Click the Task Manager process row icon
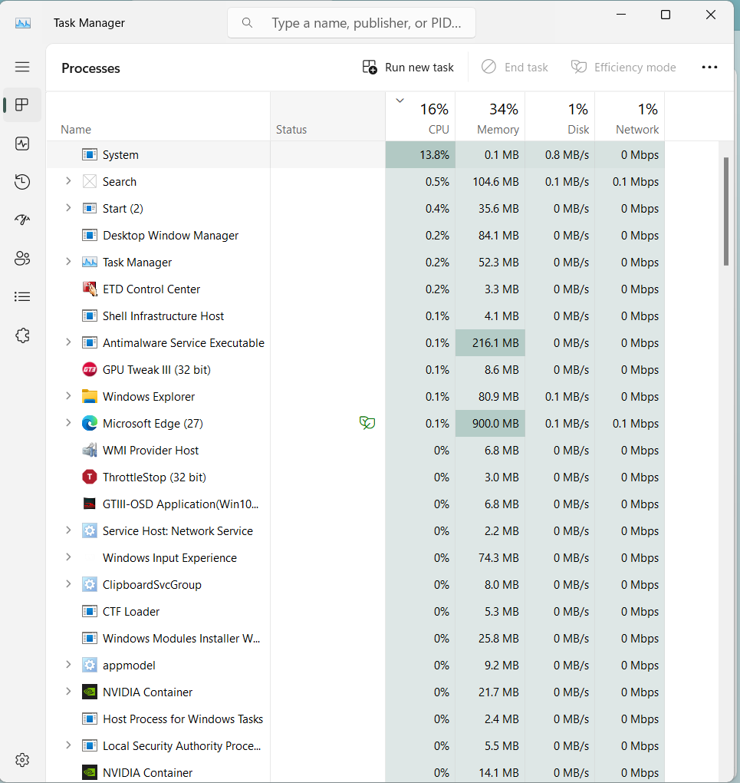The image size is (740, 783). pyautogui.click(x=89, y=263)
